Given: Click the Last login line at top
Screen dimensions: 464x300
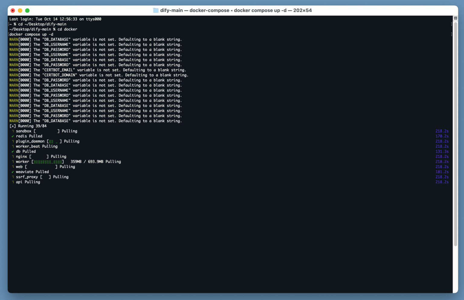Looking at the screenshot, I should [55, 19].
